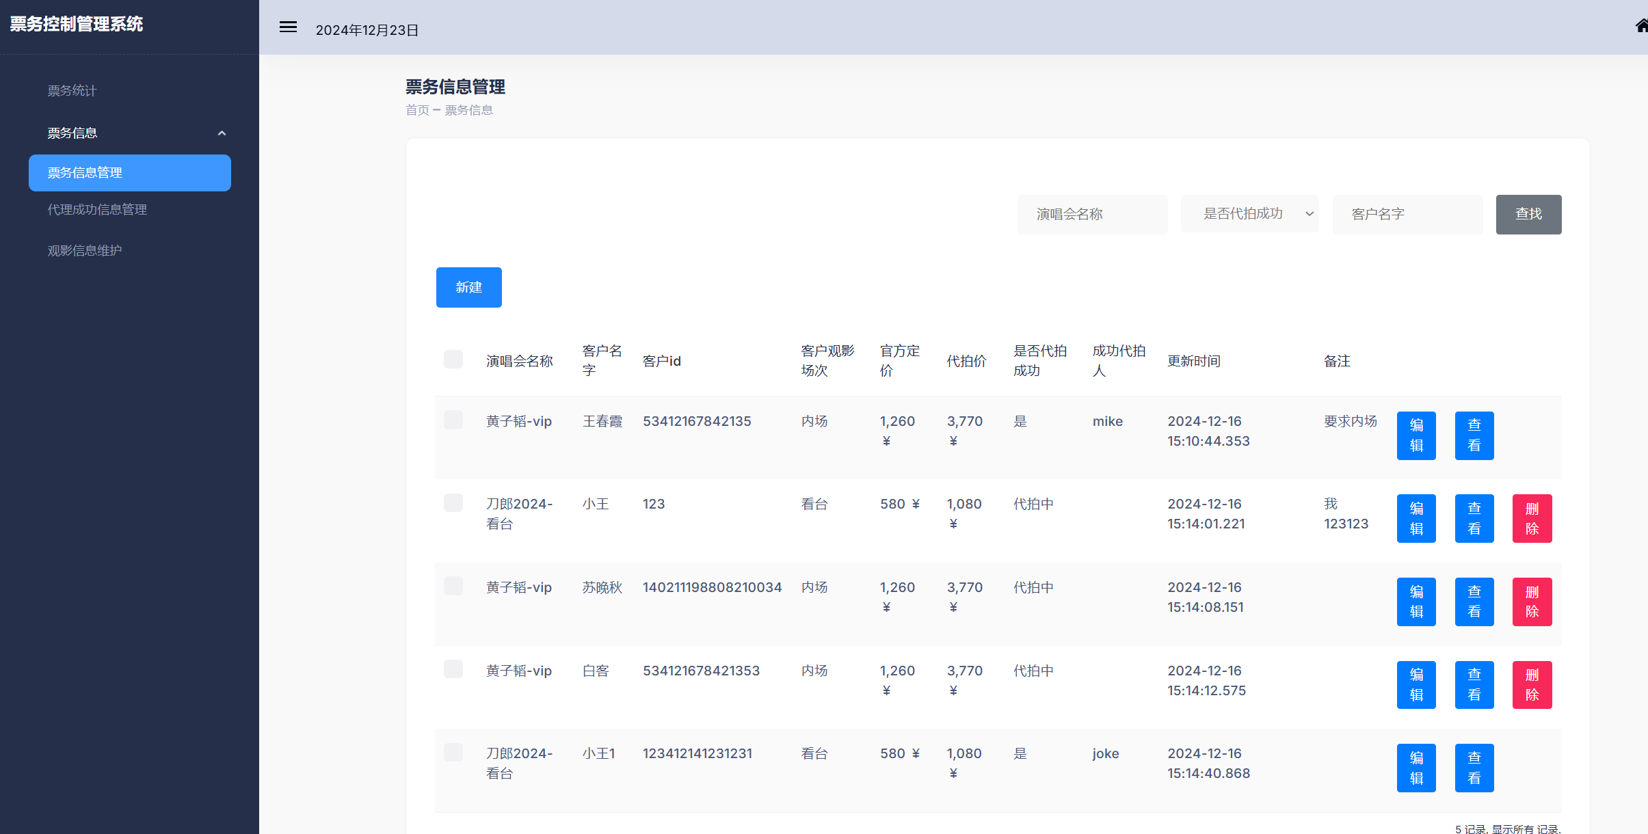Focus the 演唱会名称 search field
Image resolution: width=1648 pixels, height=834 pixels.
(x=1092, y=215)
